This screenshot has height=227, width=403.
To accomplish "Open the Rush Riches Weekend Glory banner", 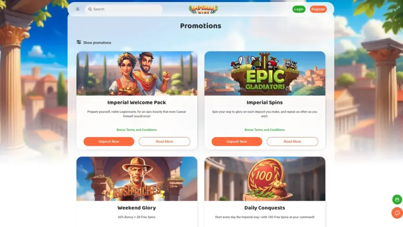I will [x=137, y=179].
